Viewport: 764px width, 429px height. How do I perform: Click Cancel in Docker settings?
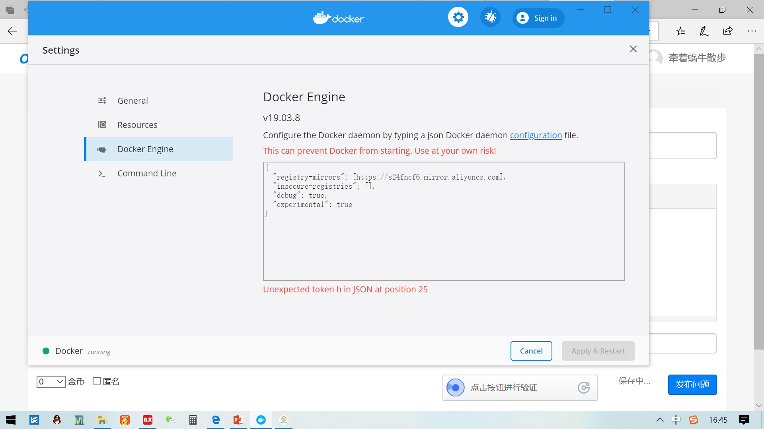(x=531, y=351)
